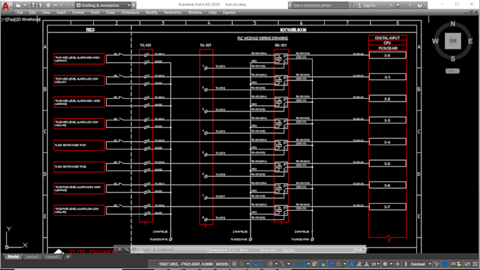
Task: Click the MODEL space button in status bar
Action: (222, 264)
